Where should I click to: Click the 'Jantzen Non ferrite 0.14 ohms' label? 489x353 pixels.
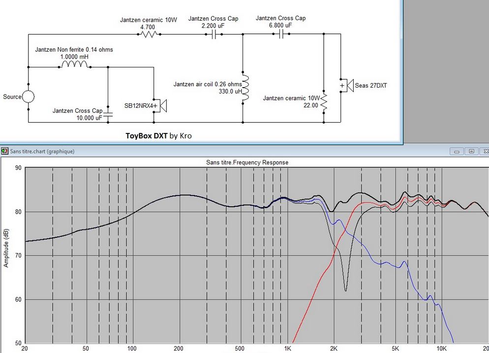[x=74, y=50]
